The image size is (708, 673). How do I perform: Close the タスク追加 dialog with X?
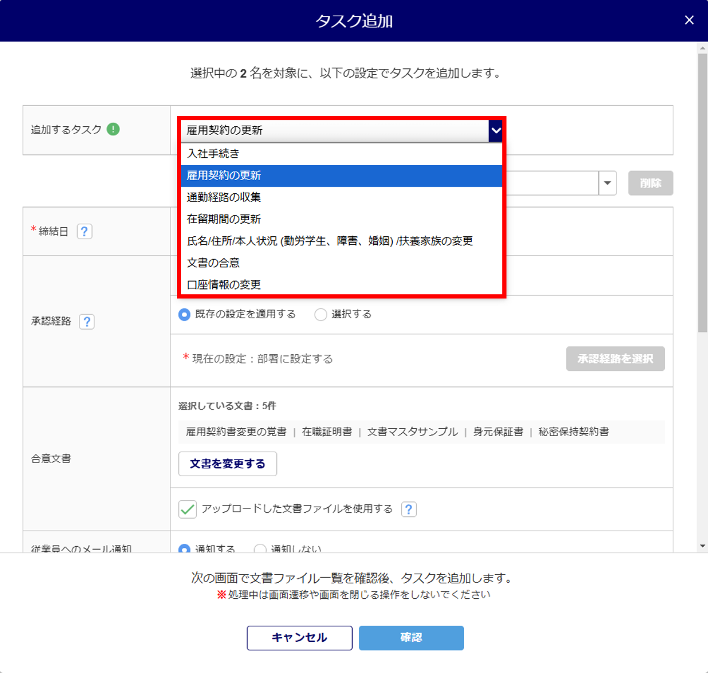689,20
